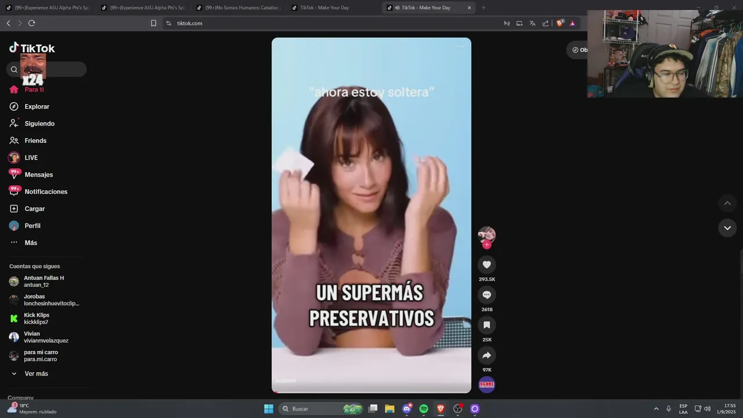Open Vivian account

pyautogui.click(x=44, y=337)
